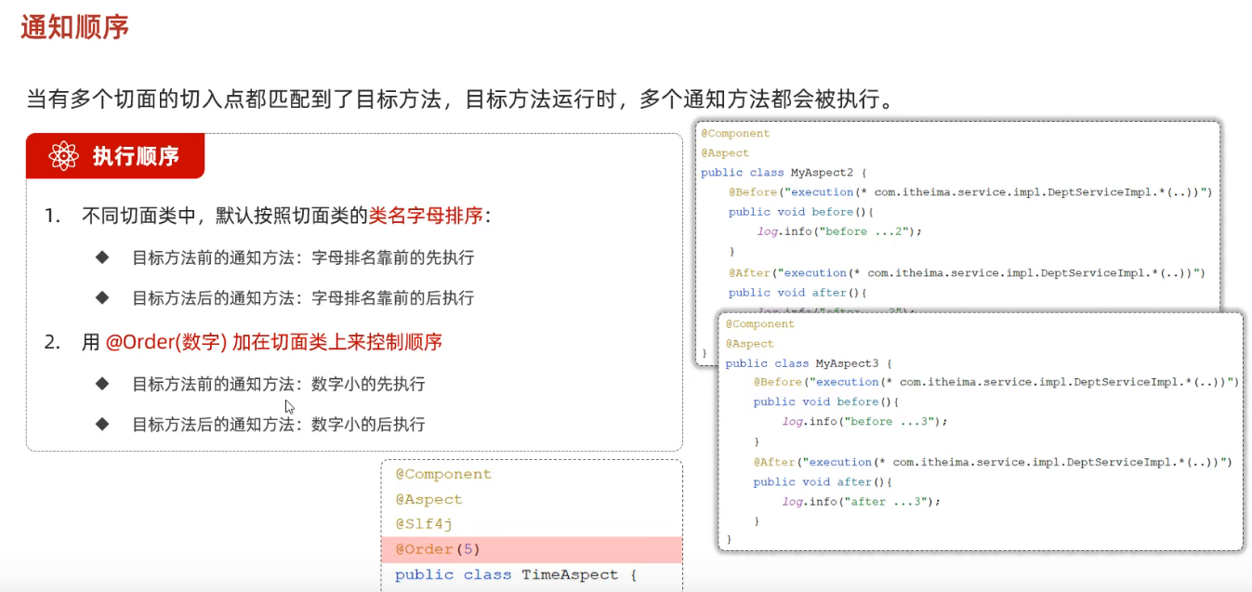Click log.info("before ...2") line

coord(839,231)
